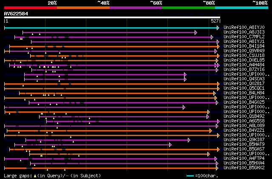The width and height of the screenshot is (272, 179).
Task: Select the UniRef100_B4LH84 label
Action: 244,93
